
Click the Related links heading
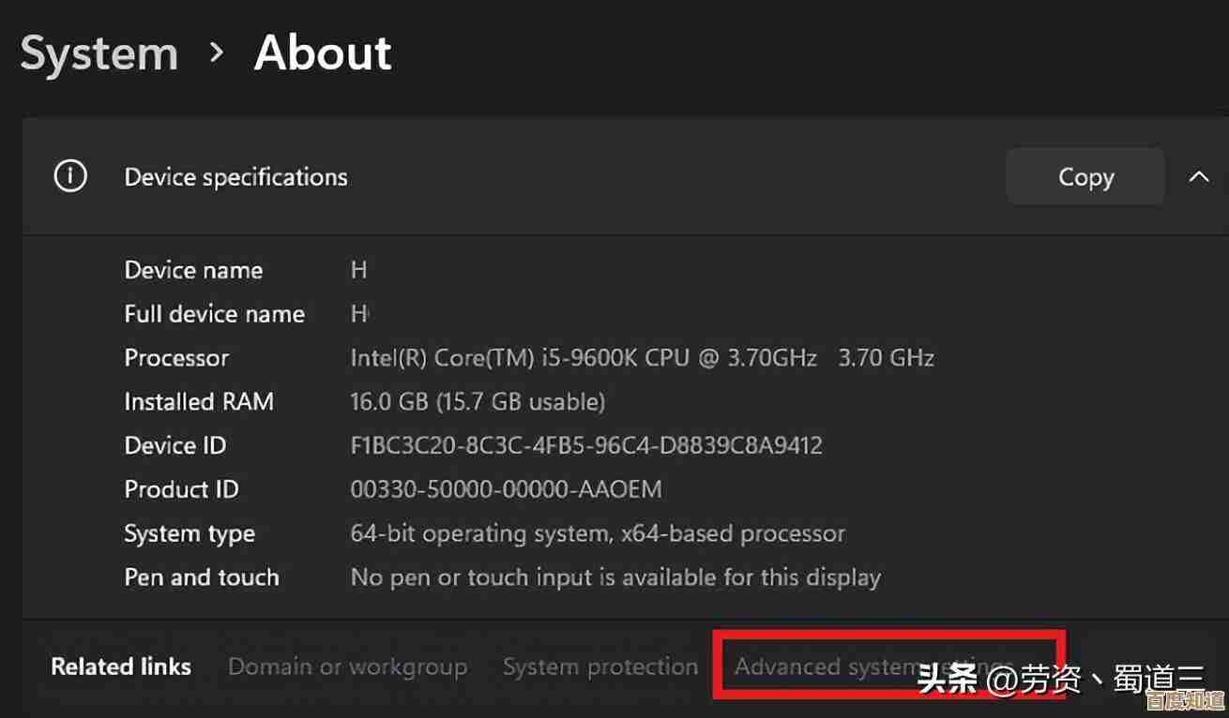pos(121,666)
